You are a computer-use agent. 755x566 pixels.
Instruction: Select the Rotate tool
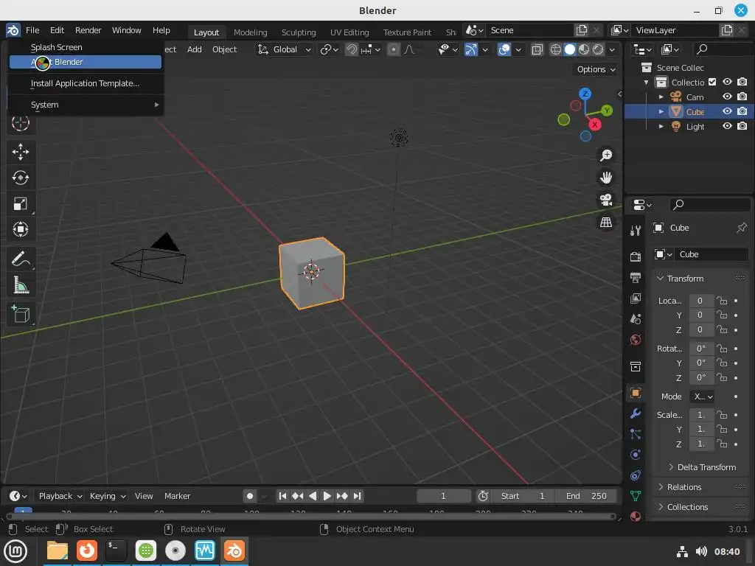(20, 178)
